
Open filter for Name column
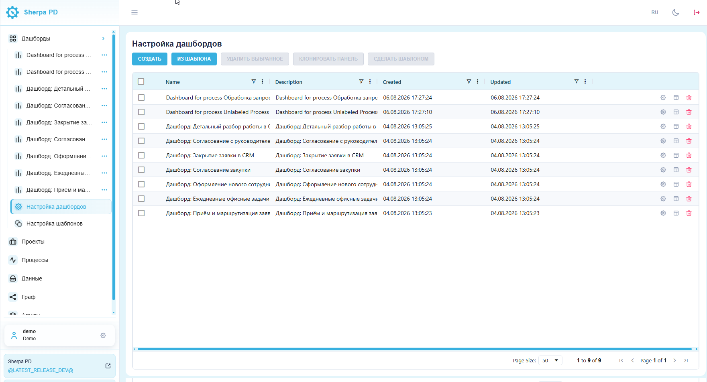254,81
